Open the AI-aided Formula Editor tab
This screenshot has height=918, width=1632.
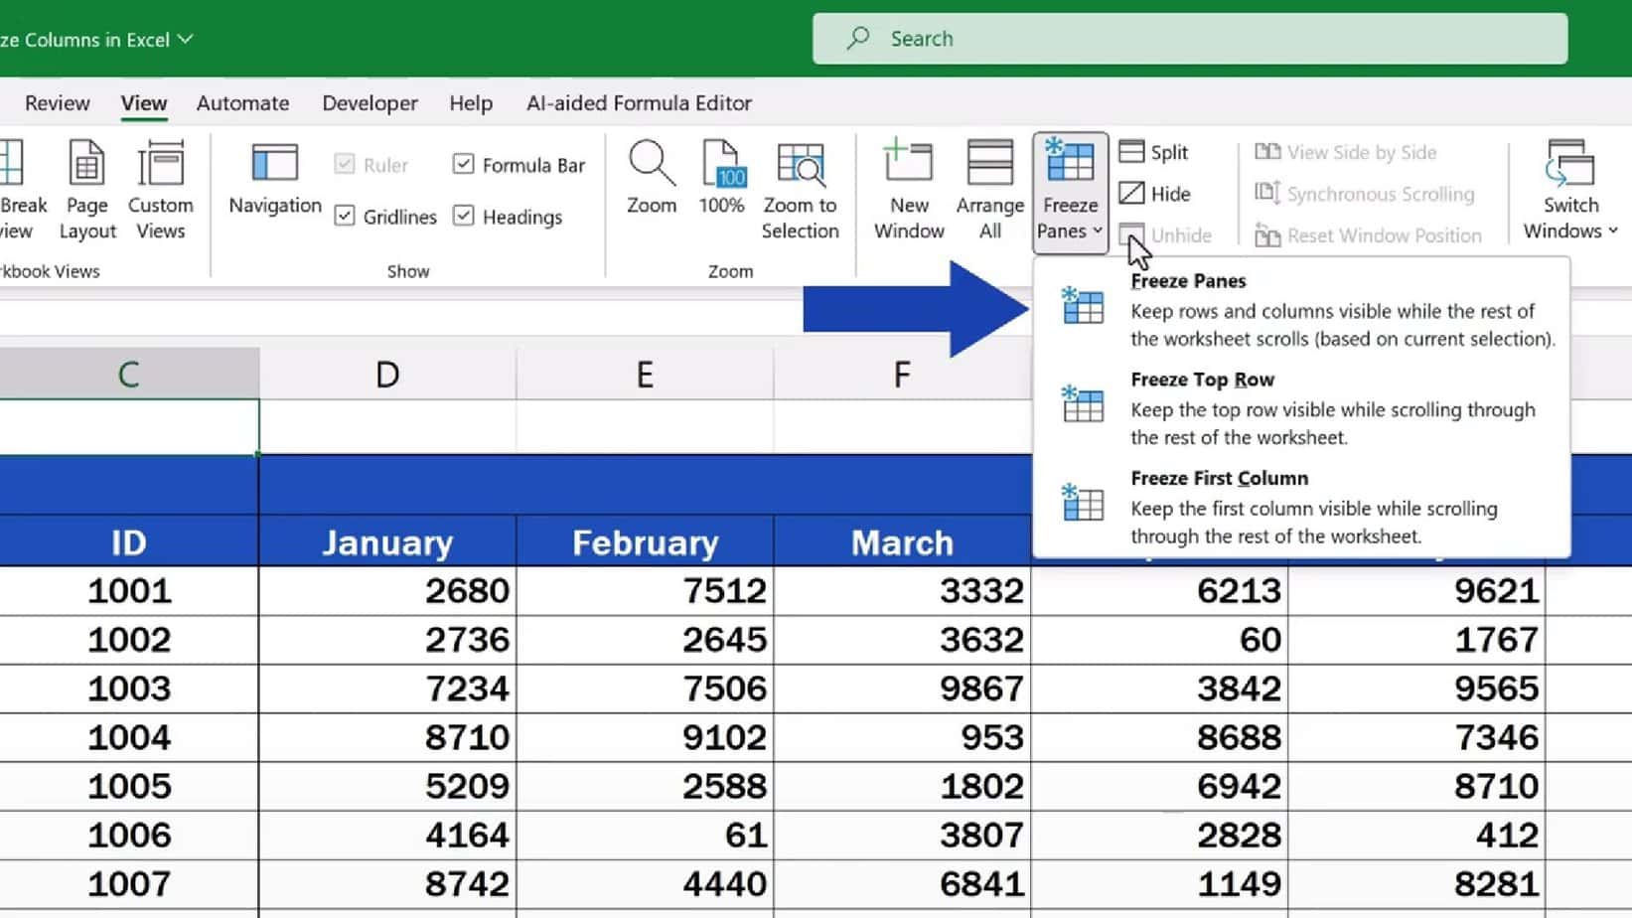639,102
